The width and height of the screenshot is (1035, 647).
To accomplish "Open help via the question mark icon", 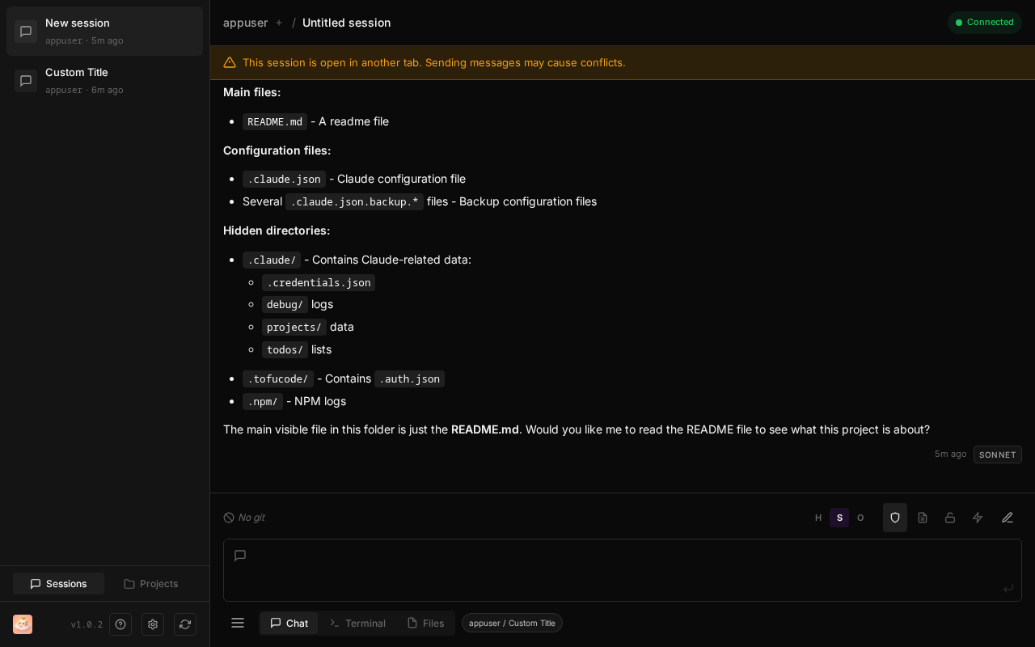I will coord(120,624).
